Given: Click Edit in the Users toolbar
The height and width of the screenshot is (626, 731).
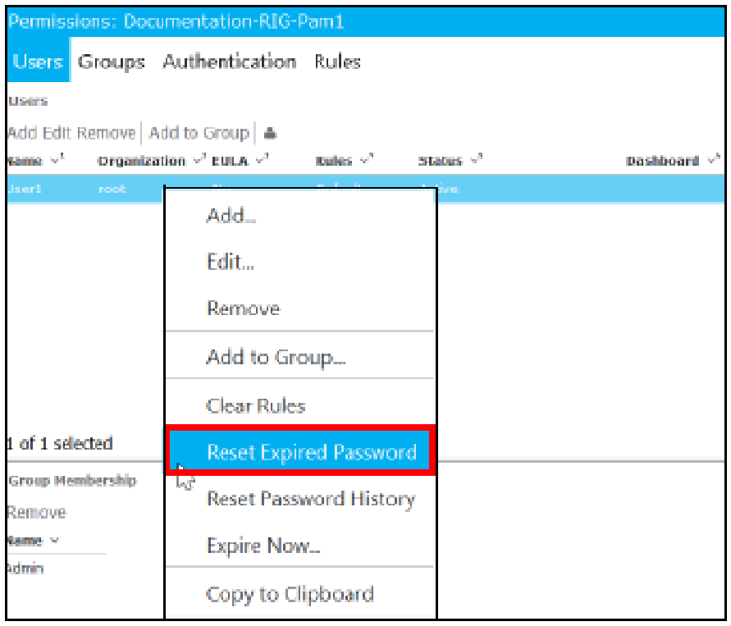Looking at the screenshot, I should click(57, 133).
